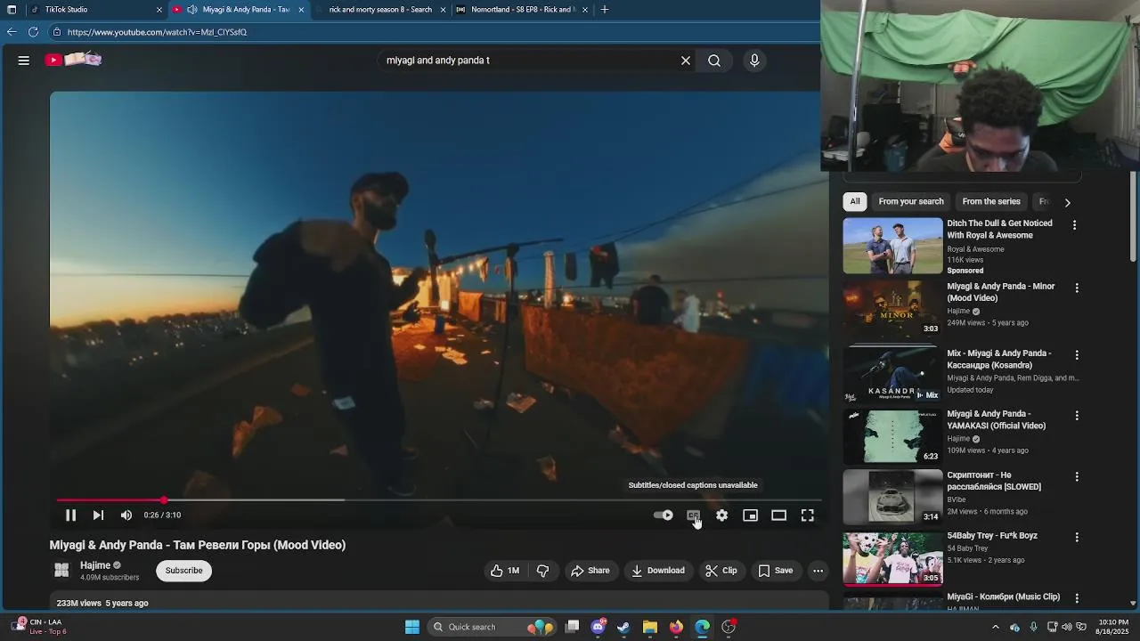Open more actions ellipsis below the video
This screenshot has height=641, width=1140.
click(x=818, y=571)
